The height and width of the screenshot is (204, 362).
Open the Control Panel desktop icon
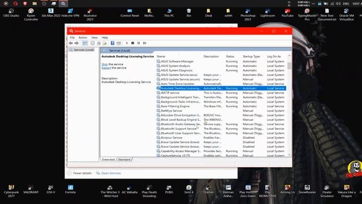click(130, 13)
